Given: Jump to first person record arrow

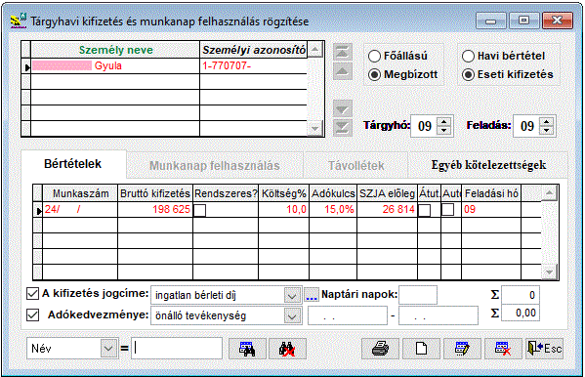Looking at the screenshot, I should tap(343, 52).
